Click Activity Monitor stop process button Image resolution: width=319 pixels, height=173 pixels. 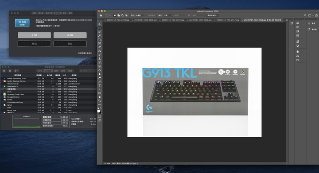[x=4, y=71]
